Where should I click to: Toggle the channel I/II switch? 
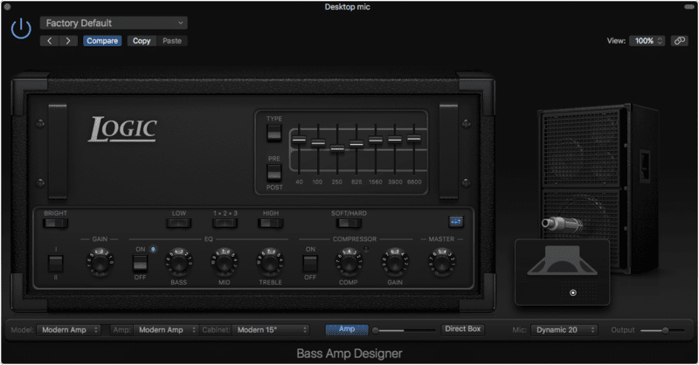(x=56, y=264)
